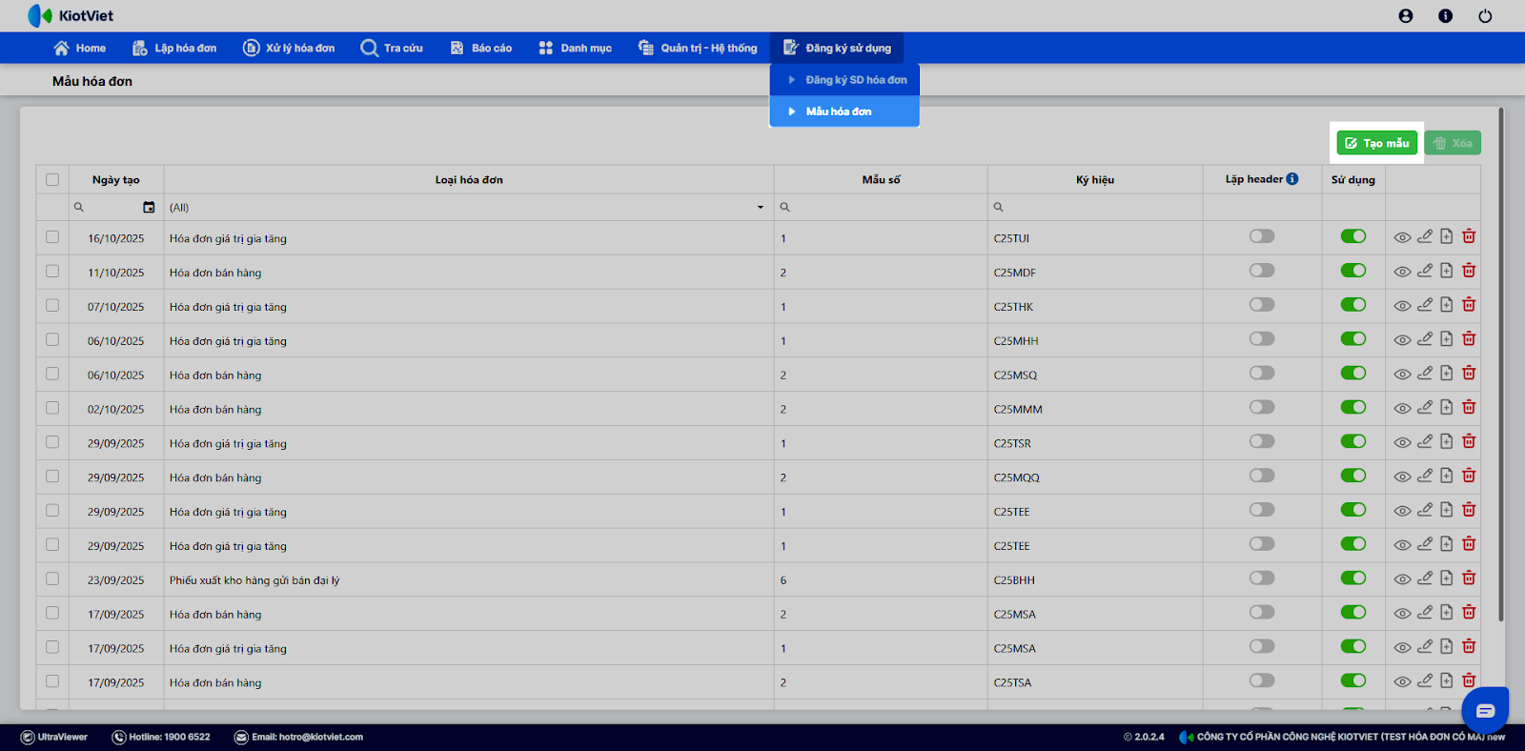Image resolution: width=1525 pixels, height=751 pixels.
Task: Open the UltraViewer link in footer
Action: click(x=54, y=737)
